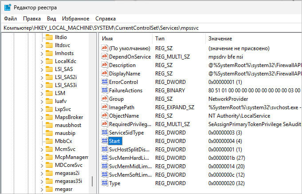Image resolution: width=302 pixels, height=194 pixels.
Task: Click the binary icon of FailureActions value
Action: click(104, 91)
